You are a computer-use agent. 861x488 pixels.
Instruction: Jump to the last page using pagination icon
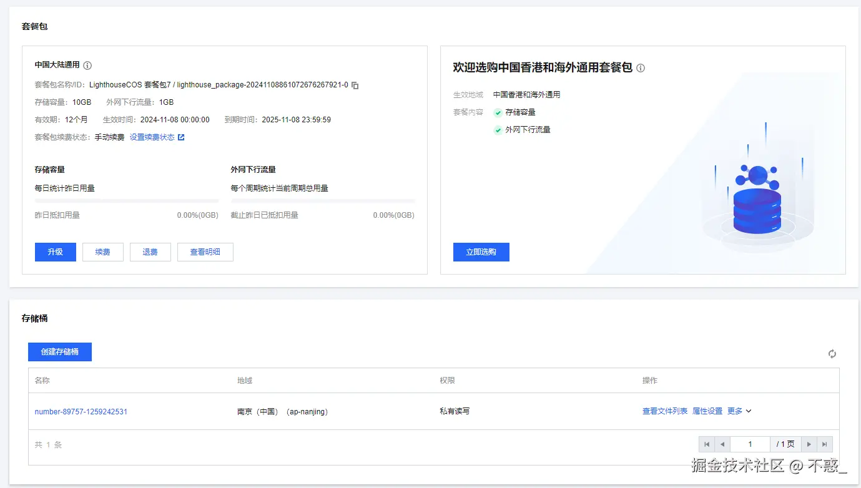click(x=825, y=444)
